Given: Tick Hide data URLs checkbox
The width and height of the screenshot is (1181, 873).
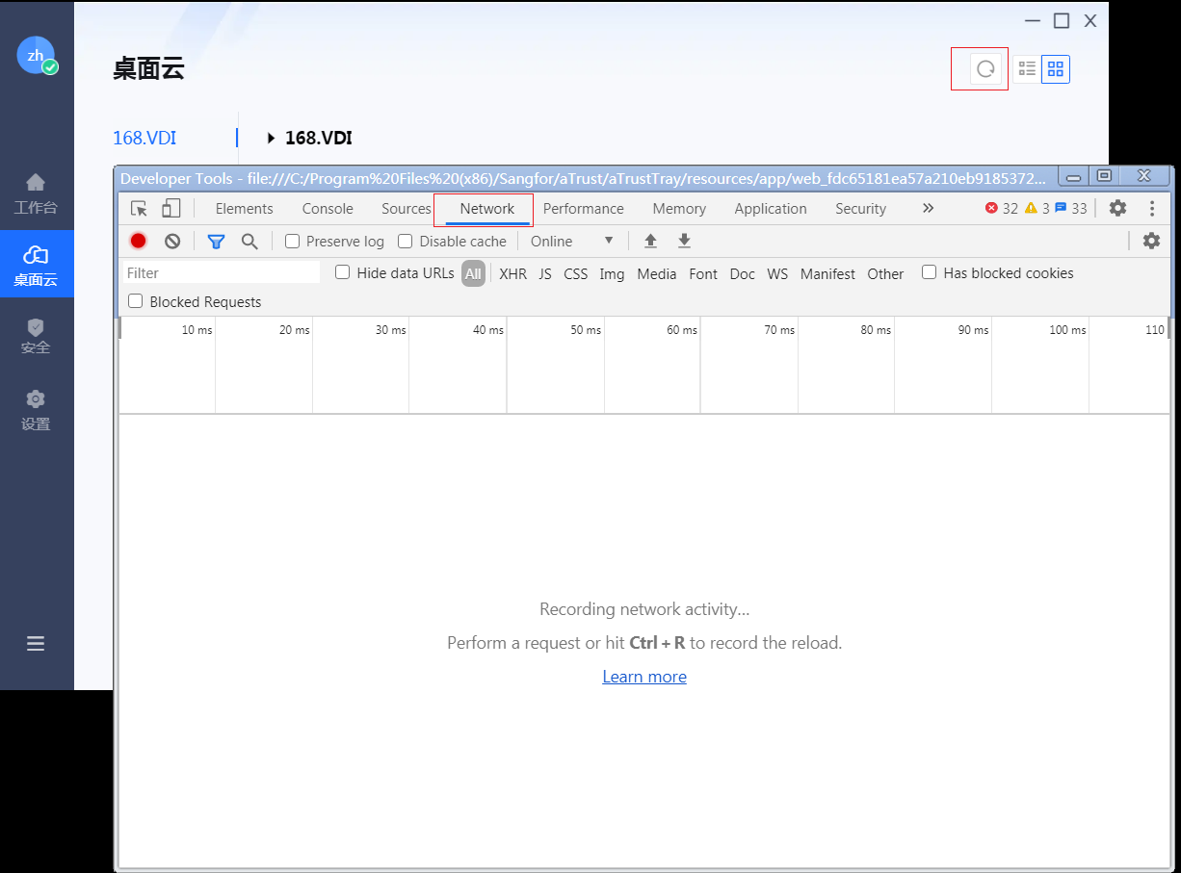Looking at the screenshot, I should pos(342,273).
